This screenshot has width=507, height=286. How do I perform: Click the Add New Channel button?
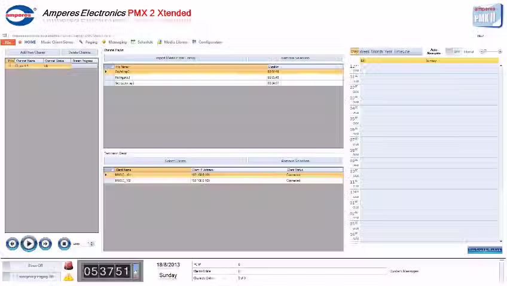point(33,52)
